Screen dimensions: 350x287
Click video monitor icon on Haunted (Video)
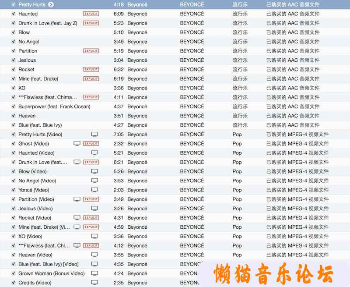pos(94,153)
